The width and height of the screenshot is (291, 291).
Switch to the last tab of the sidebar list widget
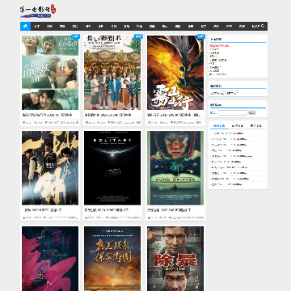(x=256, y=126)
